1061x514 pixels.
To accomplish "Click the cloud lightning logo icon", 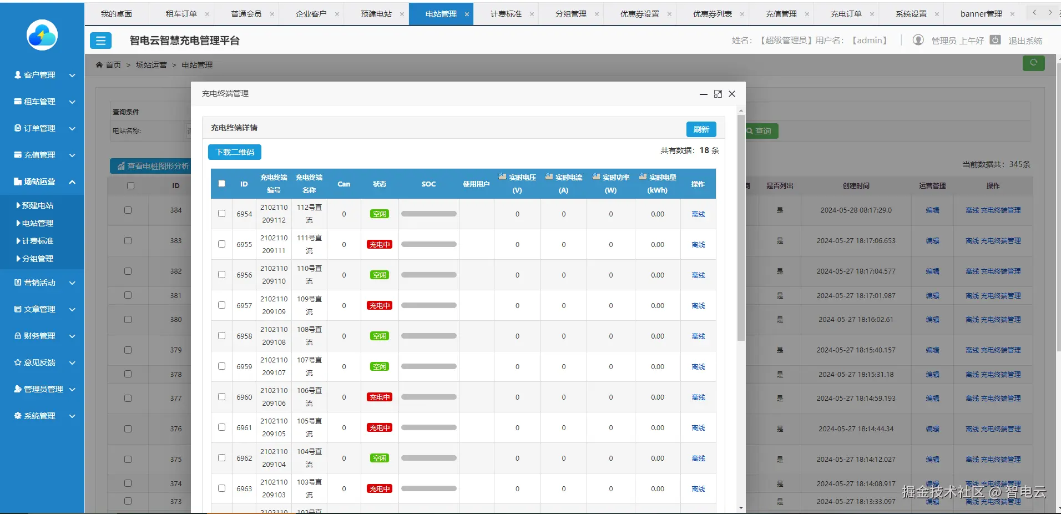I will (42, 35).
